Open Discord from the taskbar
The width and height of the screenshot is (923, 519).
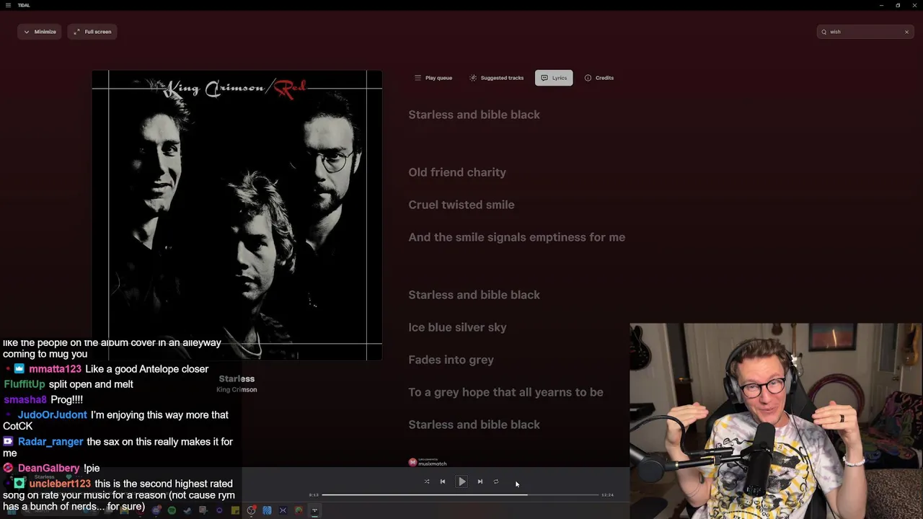156,510
